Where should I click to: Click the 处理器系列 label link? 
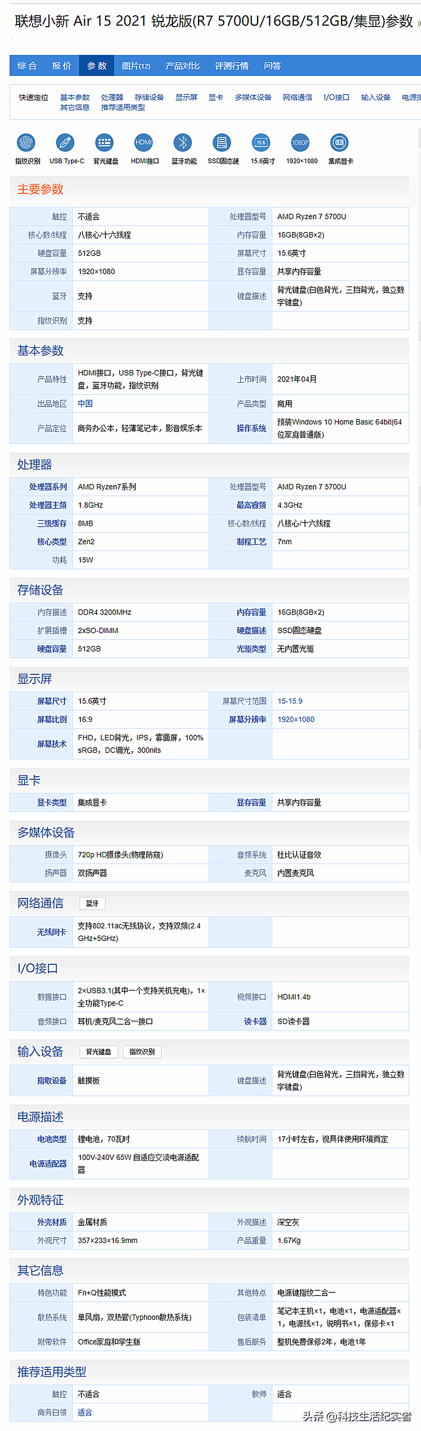pyautogui.click(x=48, y=487)
